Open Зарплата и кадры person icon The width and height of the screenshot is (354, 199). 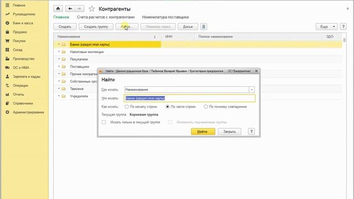7,76
